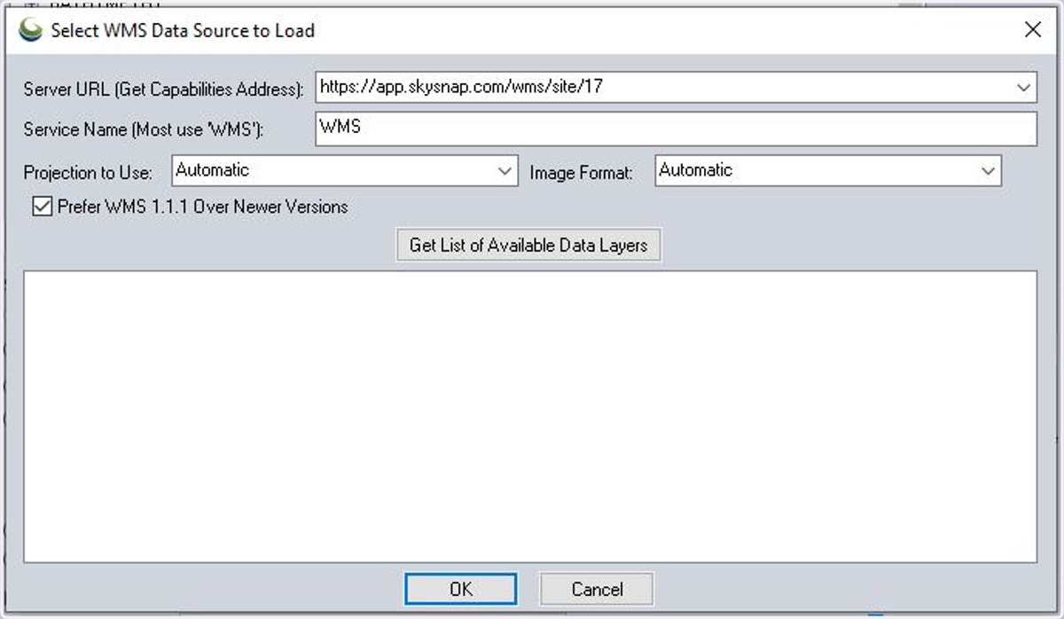Click the Cancel button

pyautogui.click(x=597, y=589)
